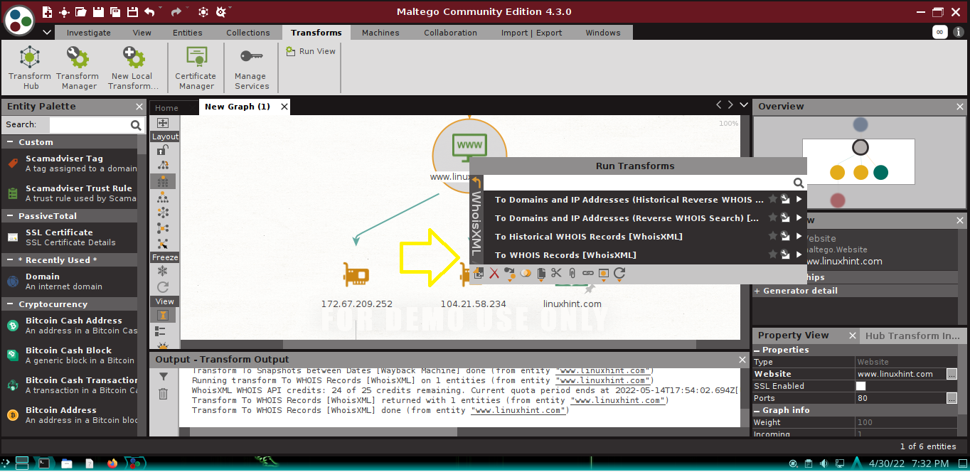Click the save graph floppy icon

[98, 11]
